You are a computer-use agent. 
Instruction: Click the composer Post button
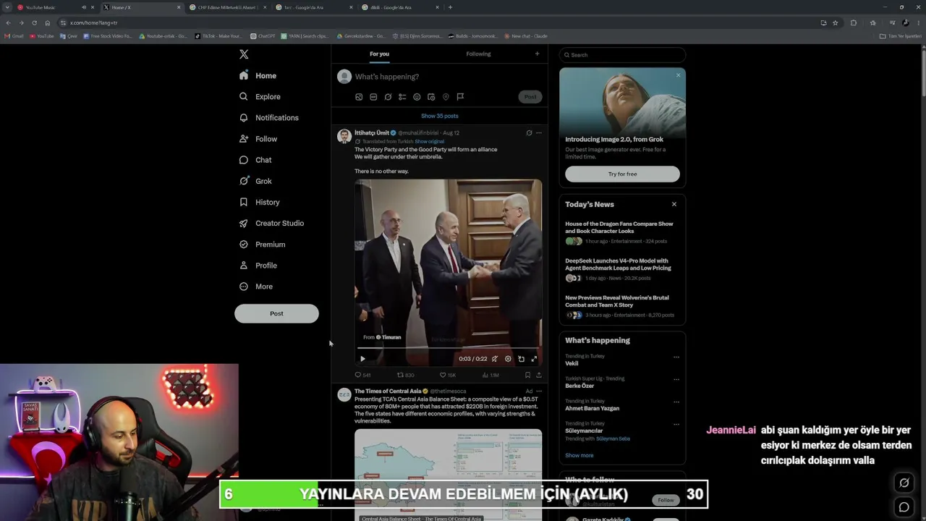pos(530,97)
